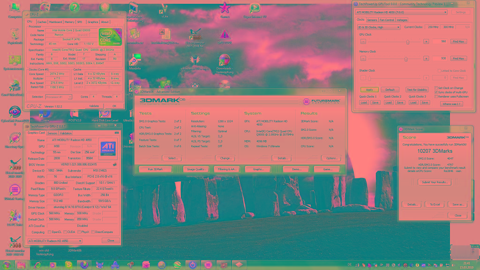Click the GPU Clock slider handle
The height and width of the screenshot is (270, 480).
408,42
